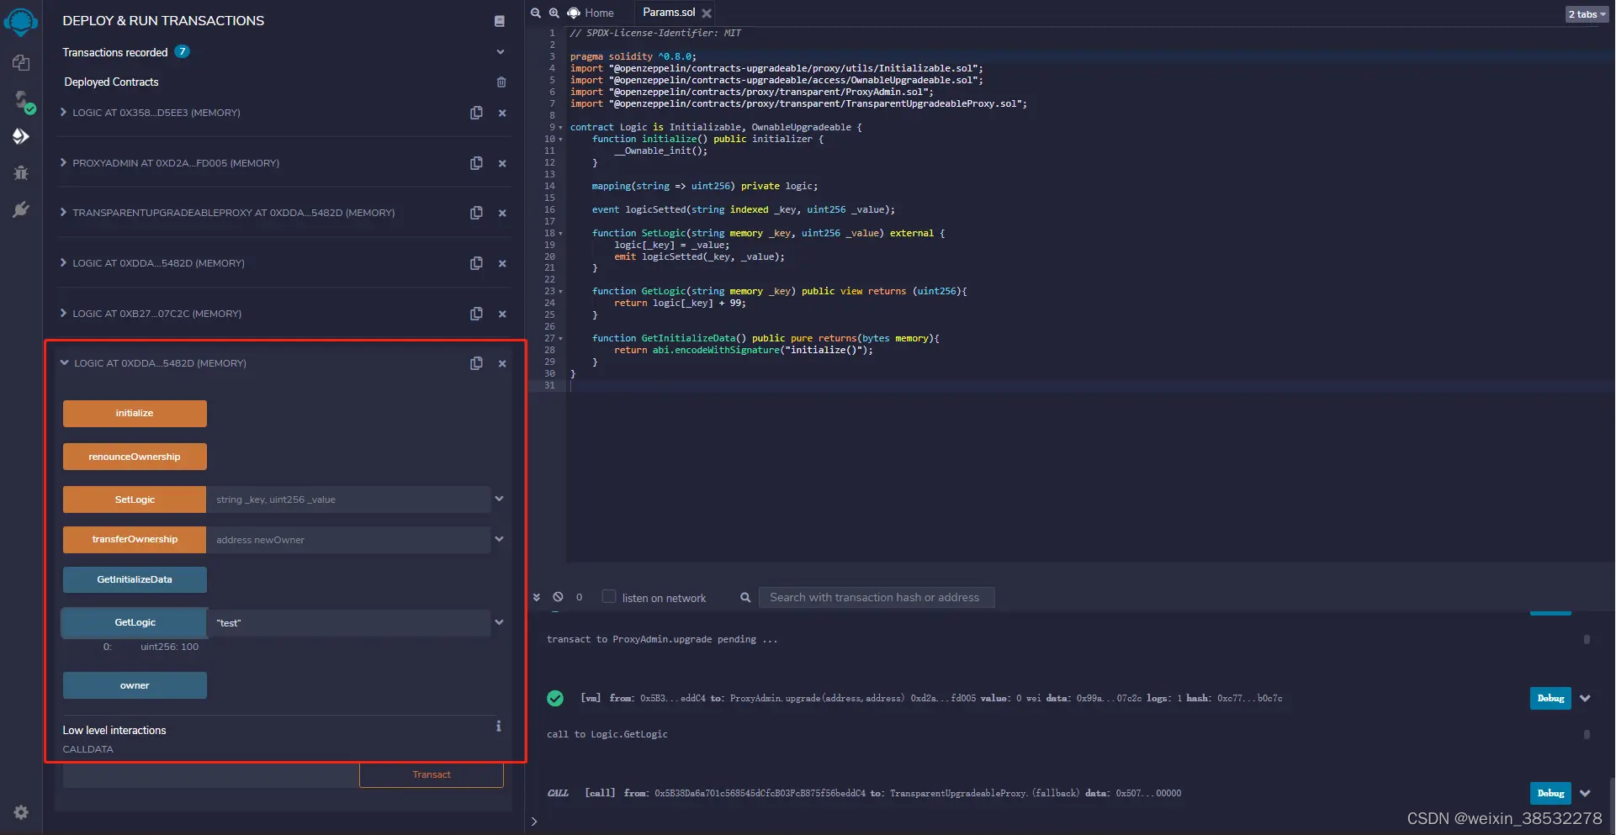Call the owner getter button
Image resolution: width=1616 pixels, height=835 pixels.
135,685
